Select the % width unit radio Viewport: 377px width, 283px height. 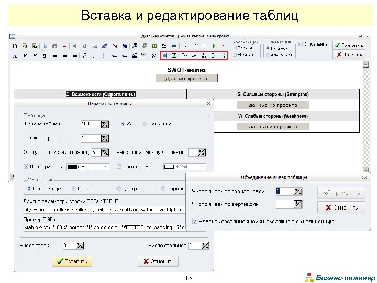[123, 124]
